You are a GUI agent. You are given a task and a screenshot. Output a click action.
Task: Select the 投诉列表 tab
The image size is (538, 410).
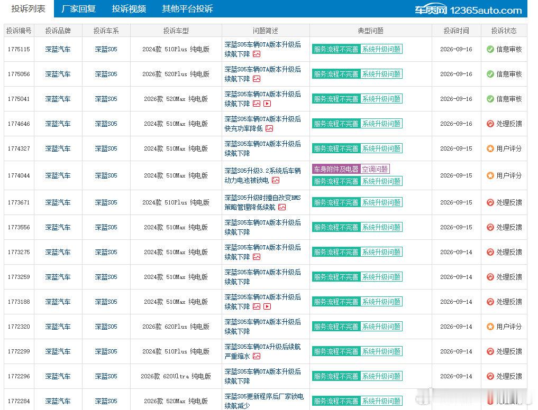[28, 8]
